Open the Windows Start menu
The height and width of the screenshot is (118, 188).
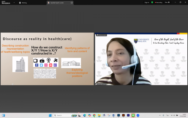[x=50, y=115]
